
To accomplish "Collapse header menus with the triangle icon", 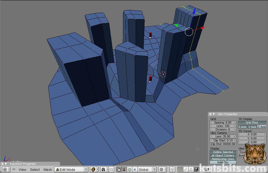I will (x=14, y=170).
